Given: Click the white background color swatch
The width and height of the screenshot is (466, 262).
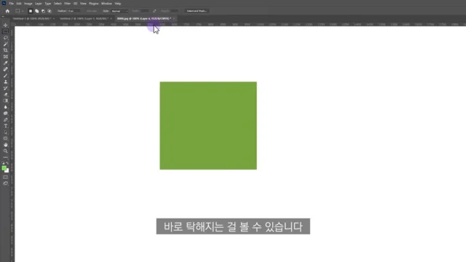Looking at the screenshot, I should (x=7, y=171).
